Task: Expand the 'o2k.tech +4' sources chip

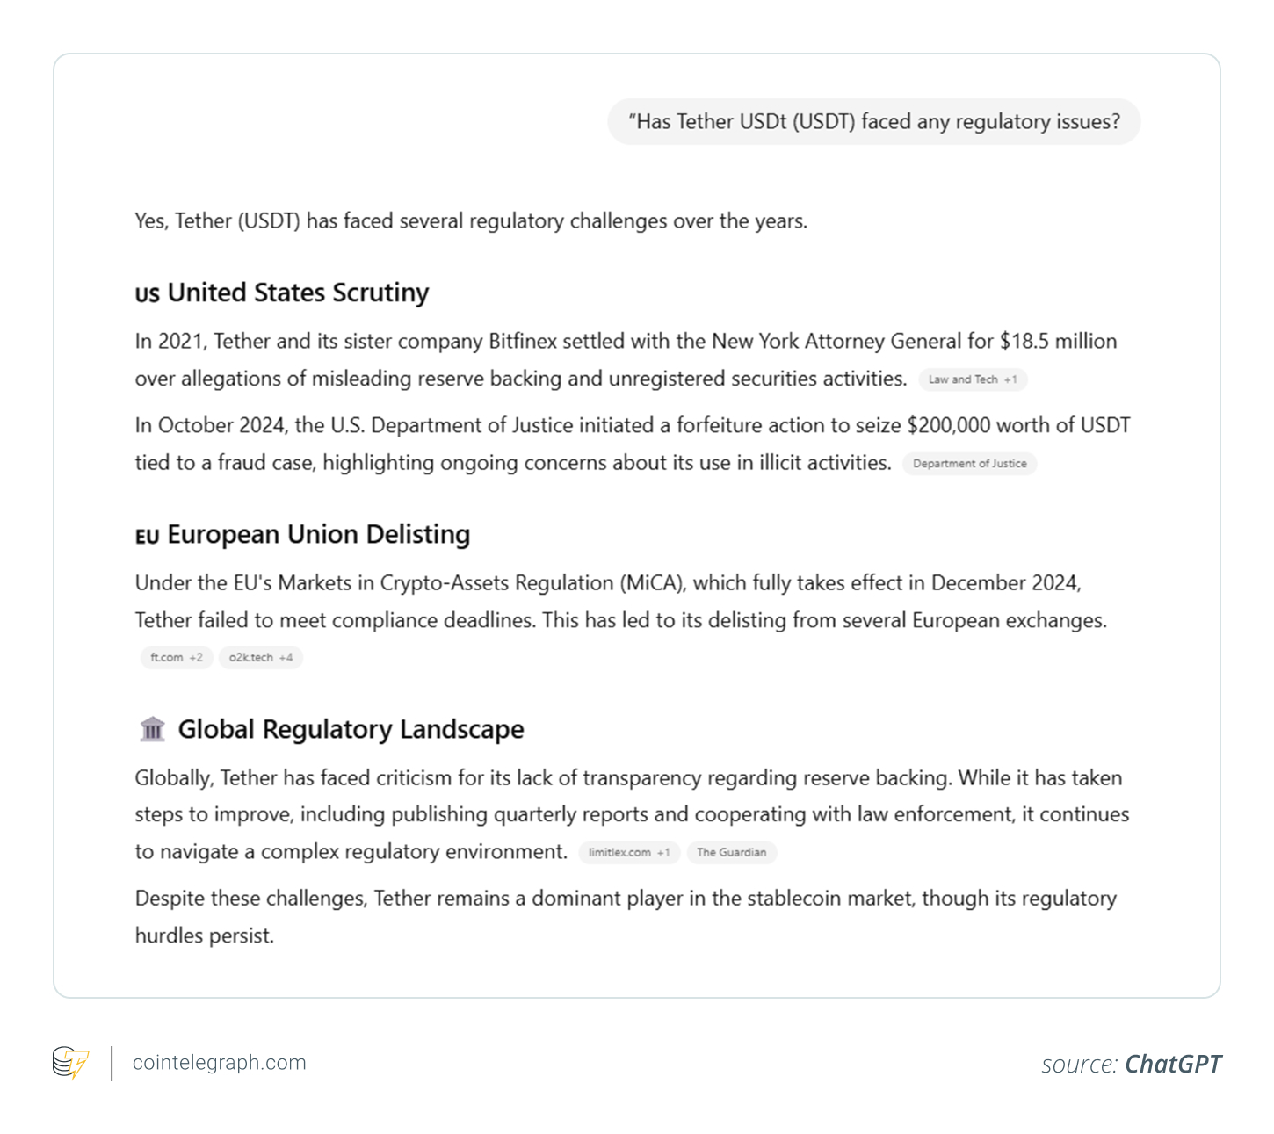Action: 261,657
